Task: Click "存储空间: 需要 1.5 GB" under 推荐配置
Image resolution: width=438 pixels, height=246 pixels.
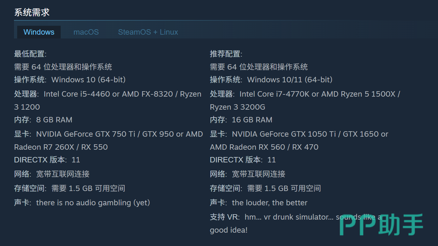Action: (265, 188)
